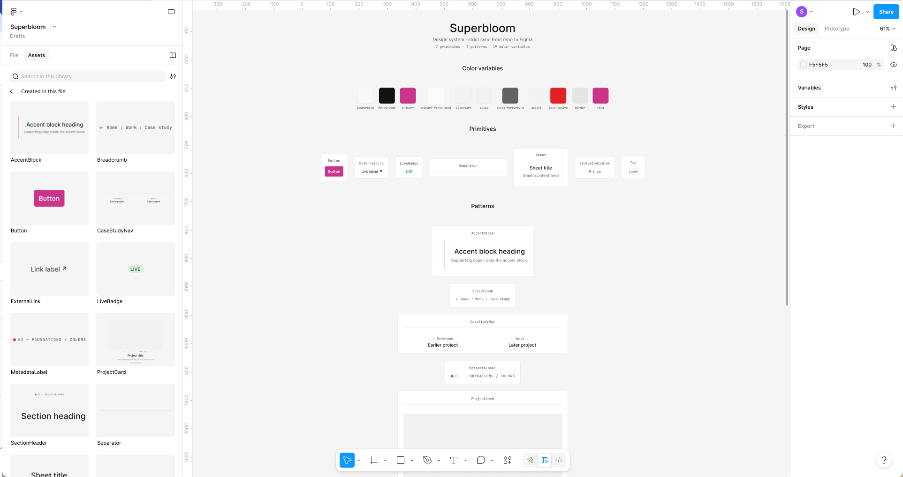Click the Drafts location label

tap(17, 36)
